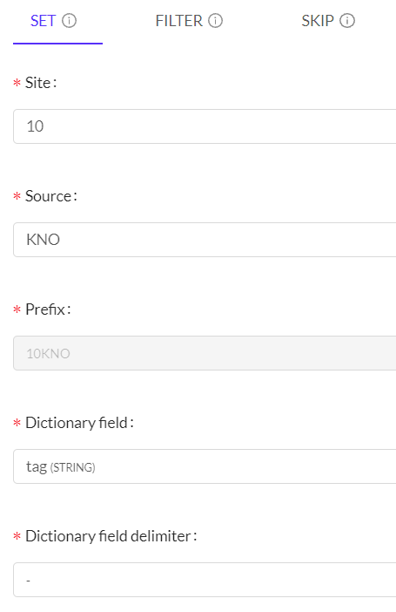
Task: Focus the Dictionary field delimiter input
Action: click(205, 580)
